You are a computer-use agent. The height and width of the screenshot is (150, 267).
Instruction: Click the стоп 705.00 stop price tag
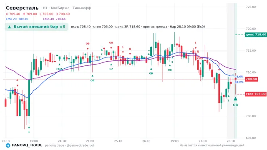pyautogui.click(x=256, y=94)
